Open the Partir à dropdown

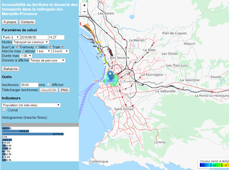pyautogui.click(x=11, y=37)
